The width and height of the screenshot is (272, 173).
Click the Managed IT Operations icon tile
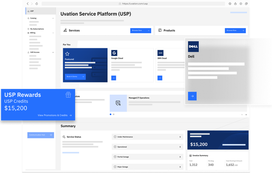pyautogui.click(x=118, y=103)
